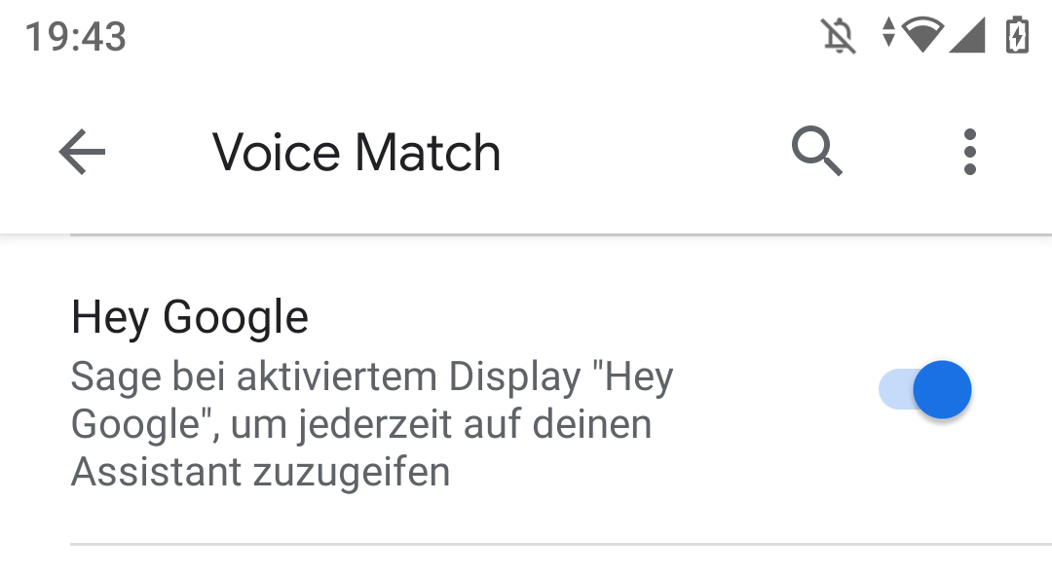The width and height of the screenshot is (1052, 573).
Task: Go back using the arrow icon
Action: click(82, 152)
